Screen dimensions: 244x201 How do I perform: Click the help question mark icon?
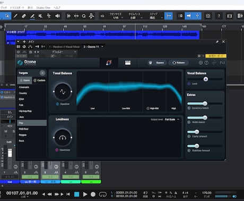[x=219, y=16]
